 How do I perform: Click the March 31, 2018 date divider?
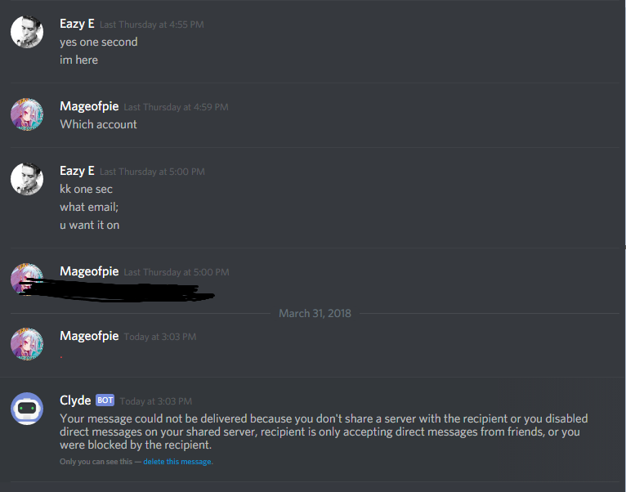[x=315, y=314]
